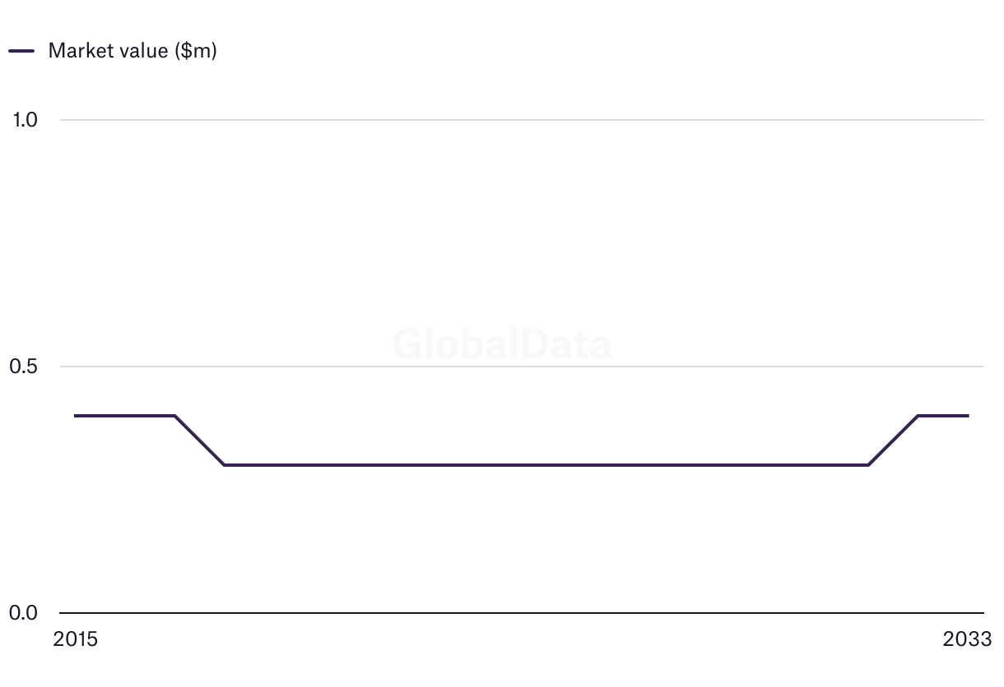Click the 2033 x-axis label

click(x=969, y=639)
